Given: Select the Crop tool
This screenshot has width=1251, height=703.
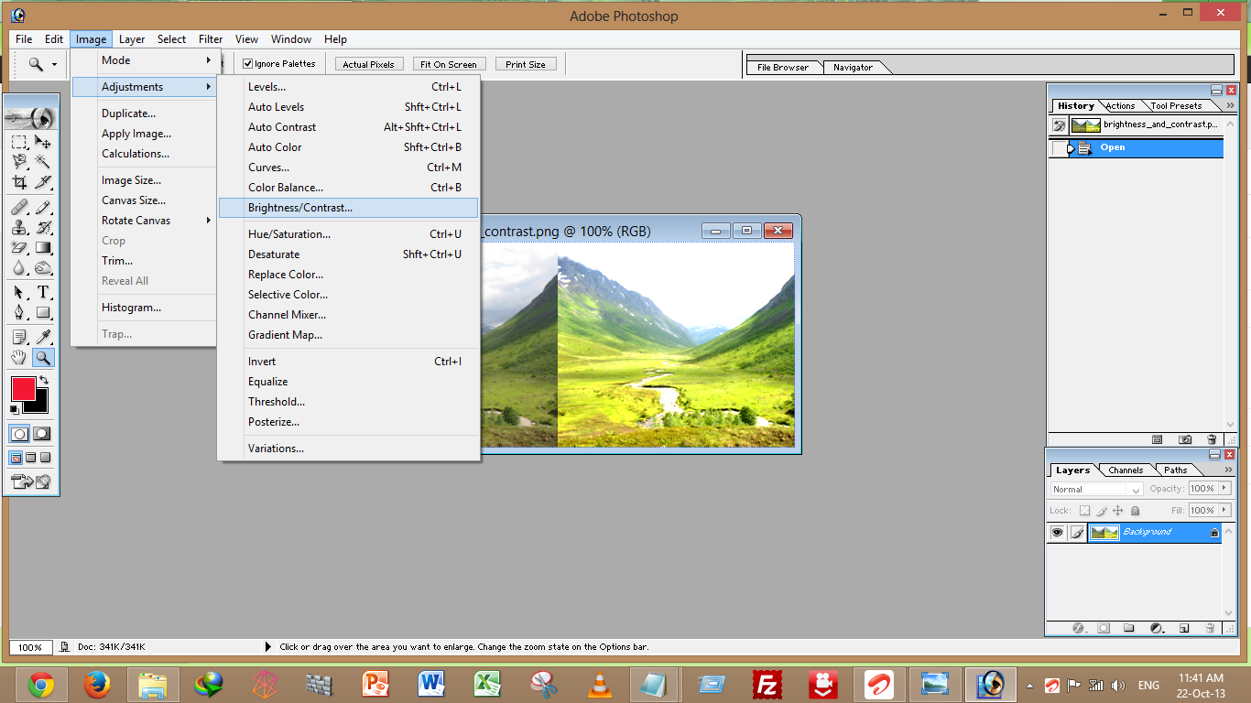Looking at the screenshot, I should [18, 181].
